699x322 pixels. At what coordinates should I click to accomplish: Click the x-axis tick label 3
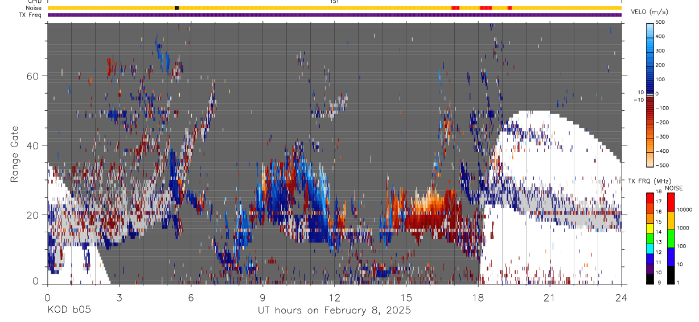(x=119, y=298)
